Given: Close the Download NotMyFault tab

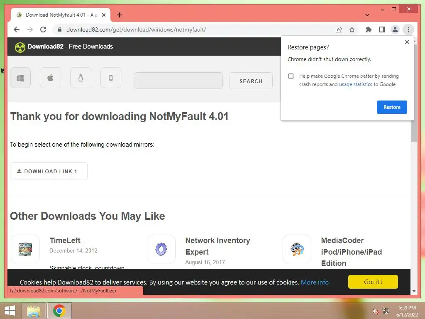Looking at the screenshot, I should tap(103, 15).
